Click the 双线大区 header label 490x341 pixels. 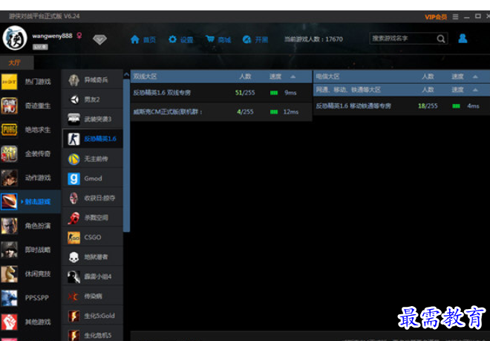145,77
